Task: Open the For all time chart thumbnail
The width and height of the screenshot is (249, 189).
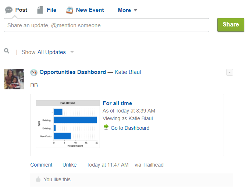Action: (x=68, y=124)
